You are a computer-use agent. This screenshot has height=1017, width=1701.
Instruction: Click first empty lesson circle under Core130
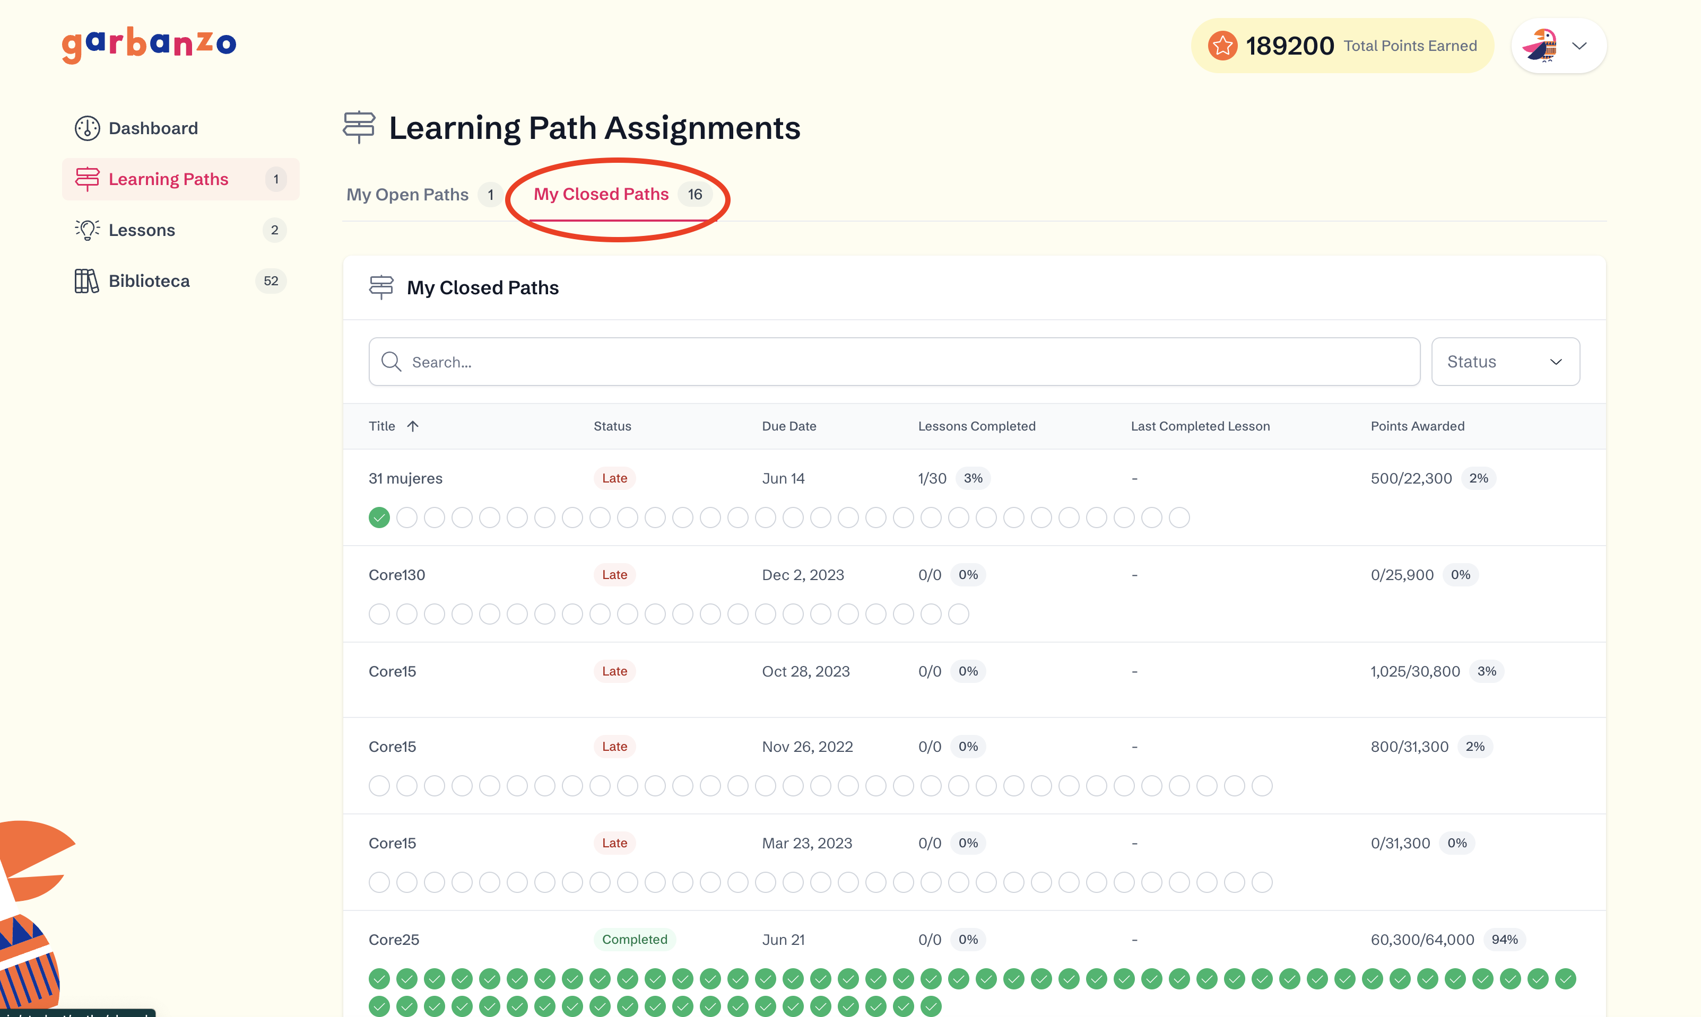point(379,615)
